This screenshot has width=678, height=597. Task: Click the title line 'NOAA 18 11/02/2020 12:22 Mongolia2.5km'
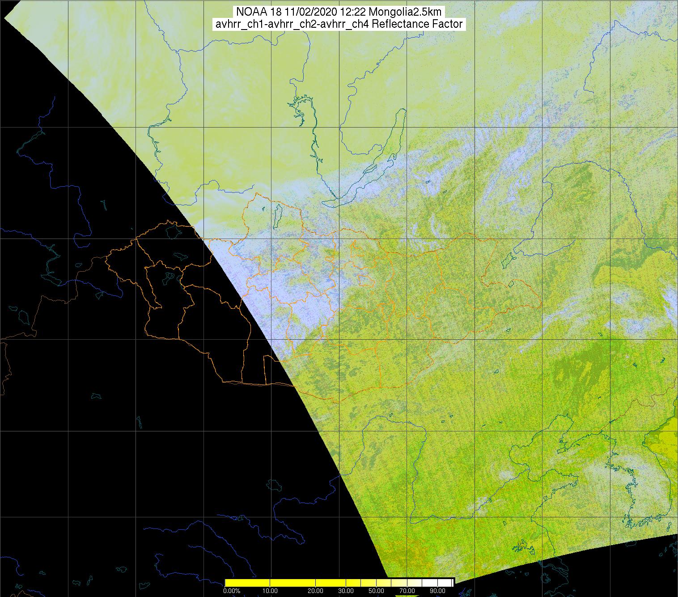[x=339, y=12]
